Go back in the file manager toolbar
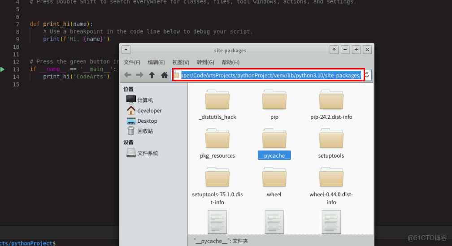The height and width of the screenshot is (246, 452). (127, 75)
